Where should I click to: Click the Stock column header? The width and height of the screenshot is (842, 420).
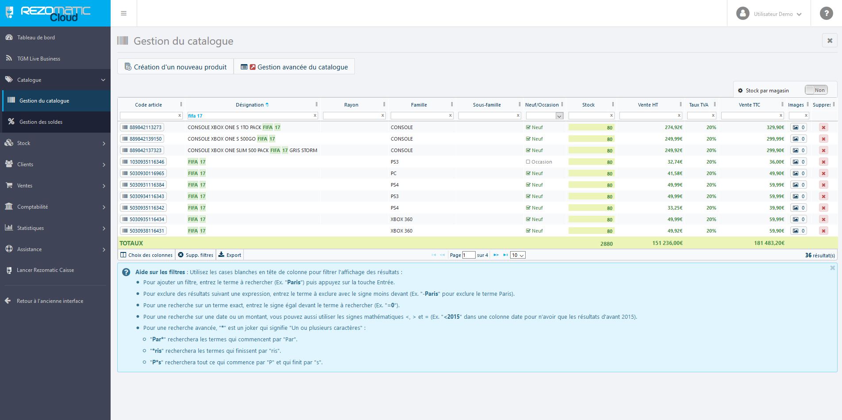click(x=588, y=105)
